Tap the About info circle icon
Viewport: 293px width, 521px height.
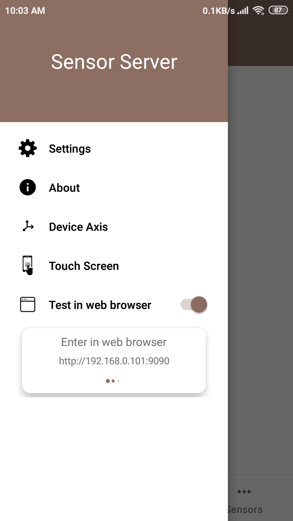[28, 188]
